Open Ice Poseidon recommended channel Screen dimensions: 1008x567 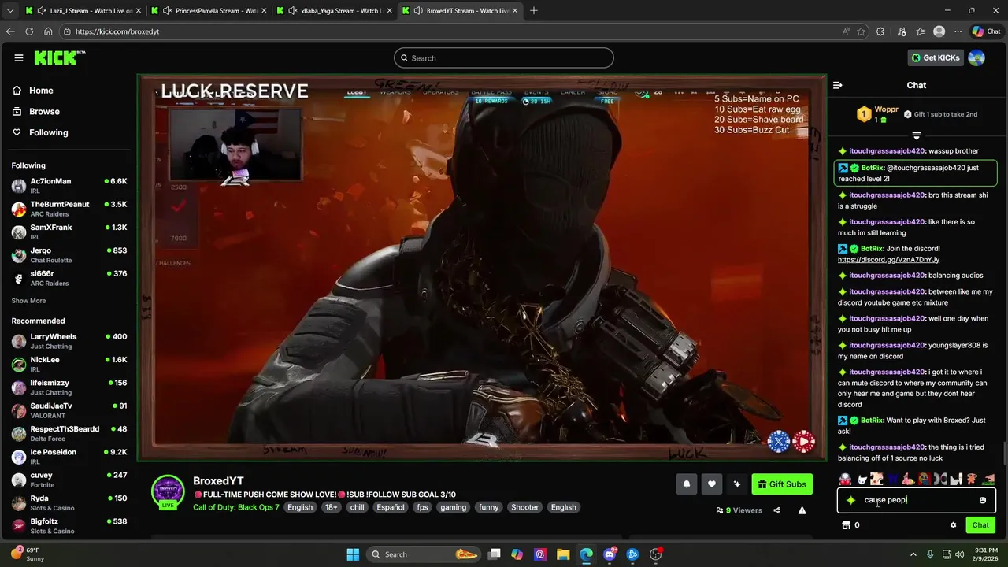tap(69, 457)
